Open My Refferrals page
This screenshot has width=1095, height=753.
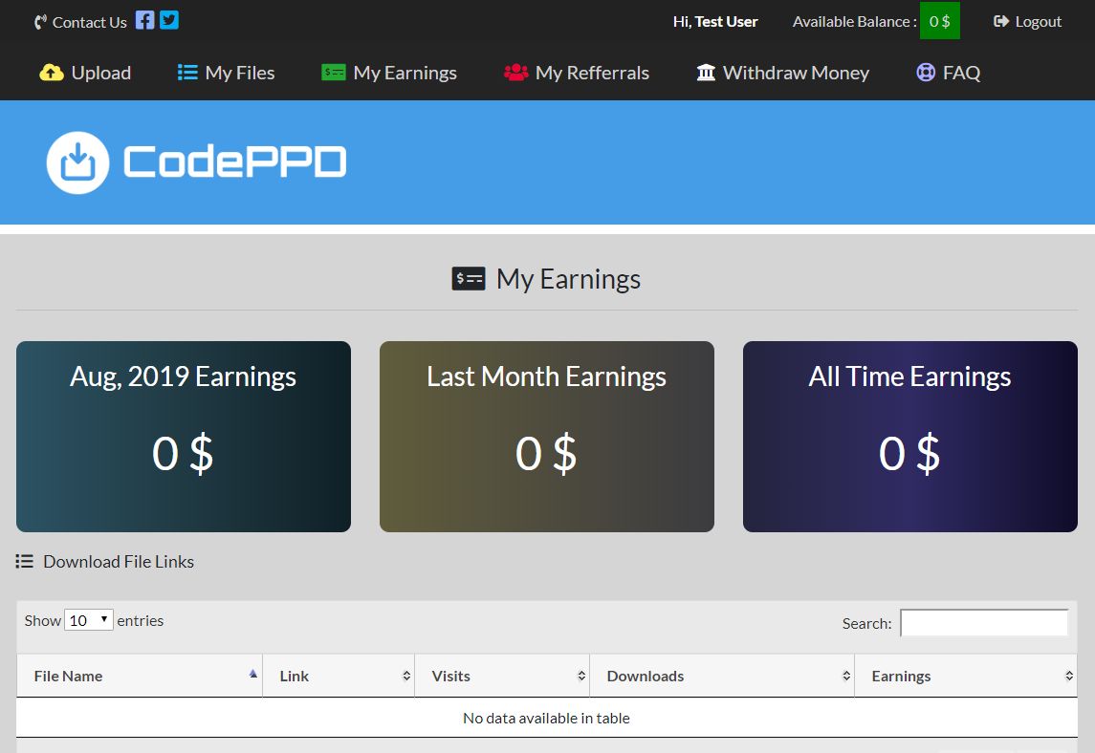pos(577,73)
